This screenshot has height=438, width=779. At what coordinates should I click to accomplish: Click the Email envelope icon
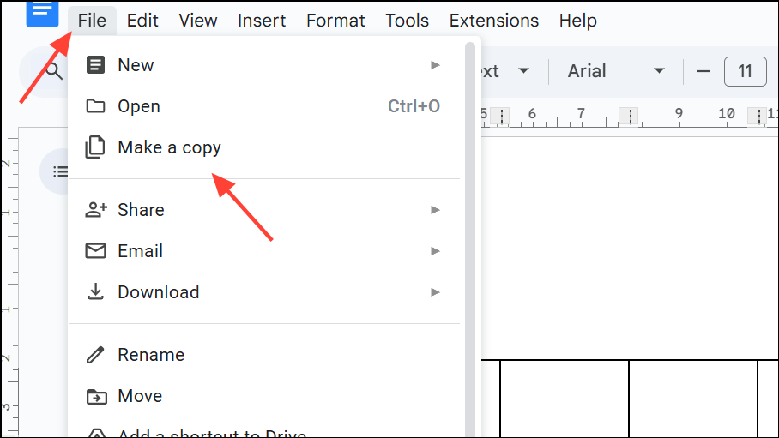(x=95, y=251)
